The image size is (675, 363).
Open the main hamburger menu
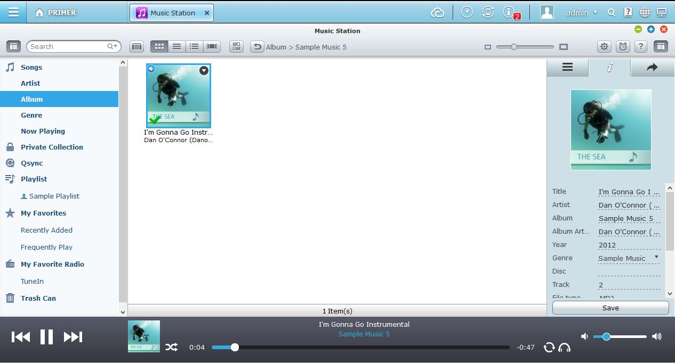pyautogui.click(x=13, y=12)
